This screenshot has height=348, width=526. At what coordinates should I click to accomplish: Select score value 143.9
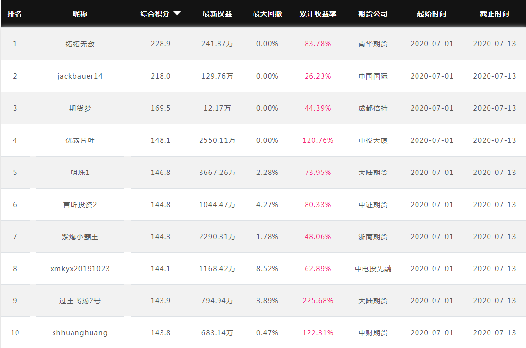[161, 301]
